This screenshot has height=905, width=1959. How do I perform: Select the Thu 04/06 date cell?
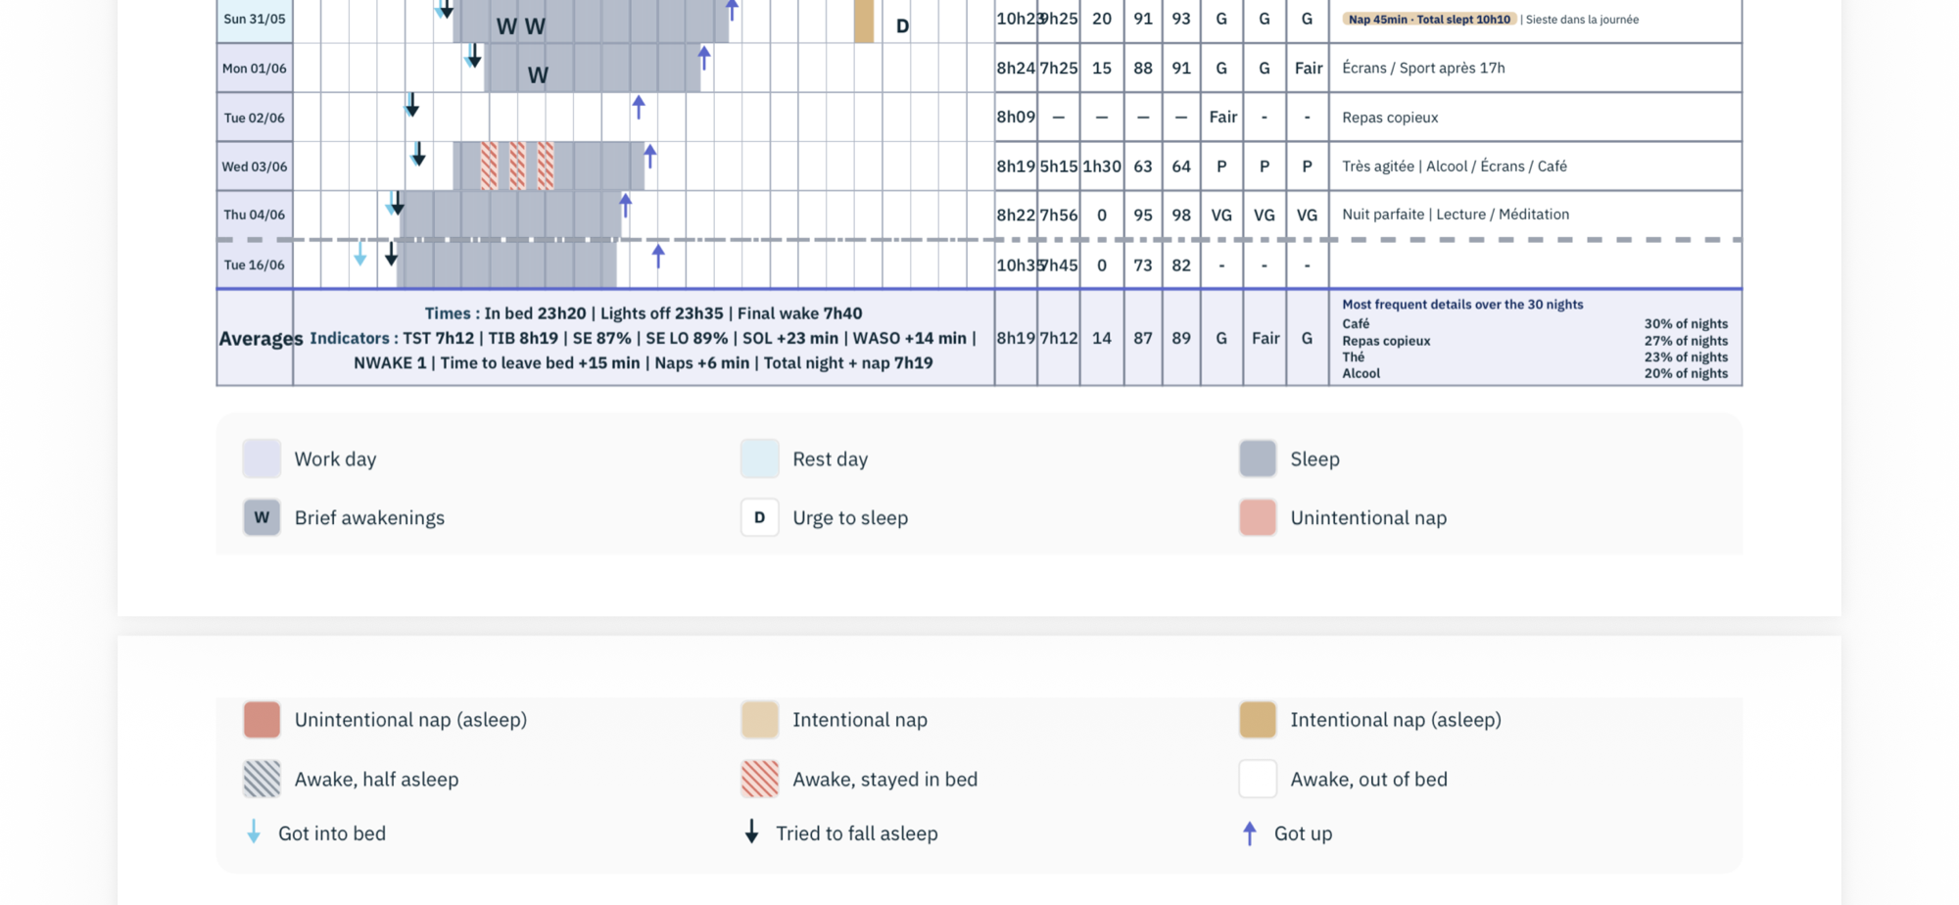tap(255, 214)
